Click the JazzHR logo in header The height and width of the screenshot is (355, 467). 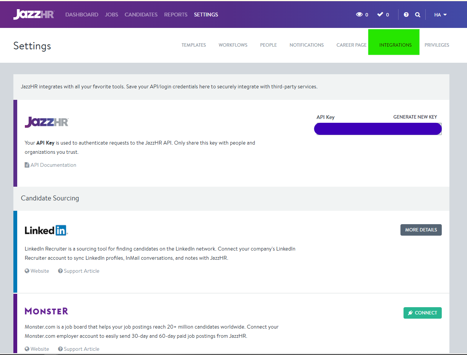pos(34,15)
